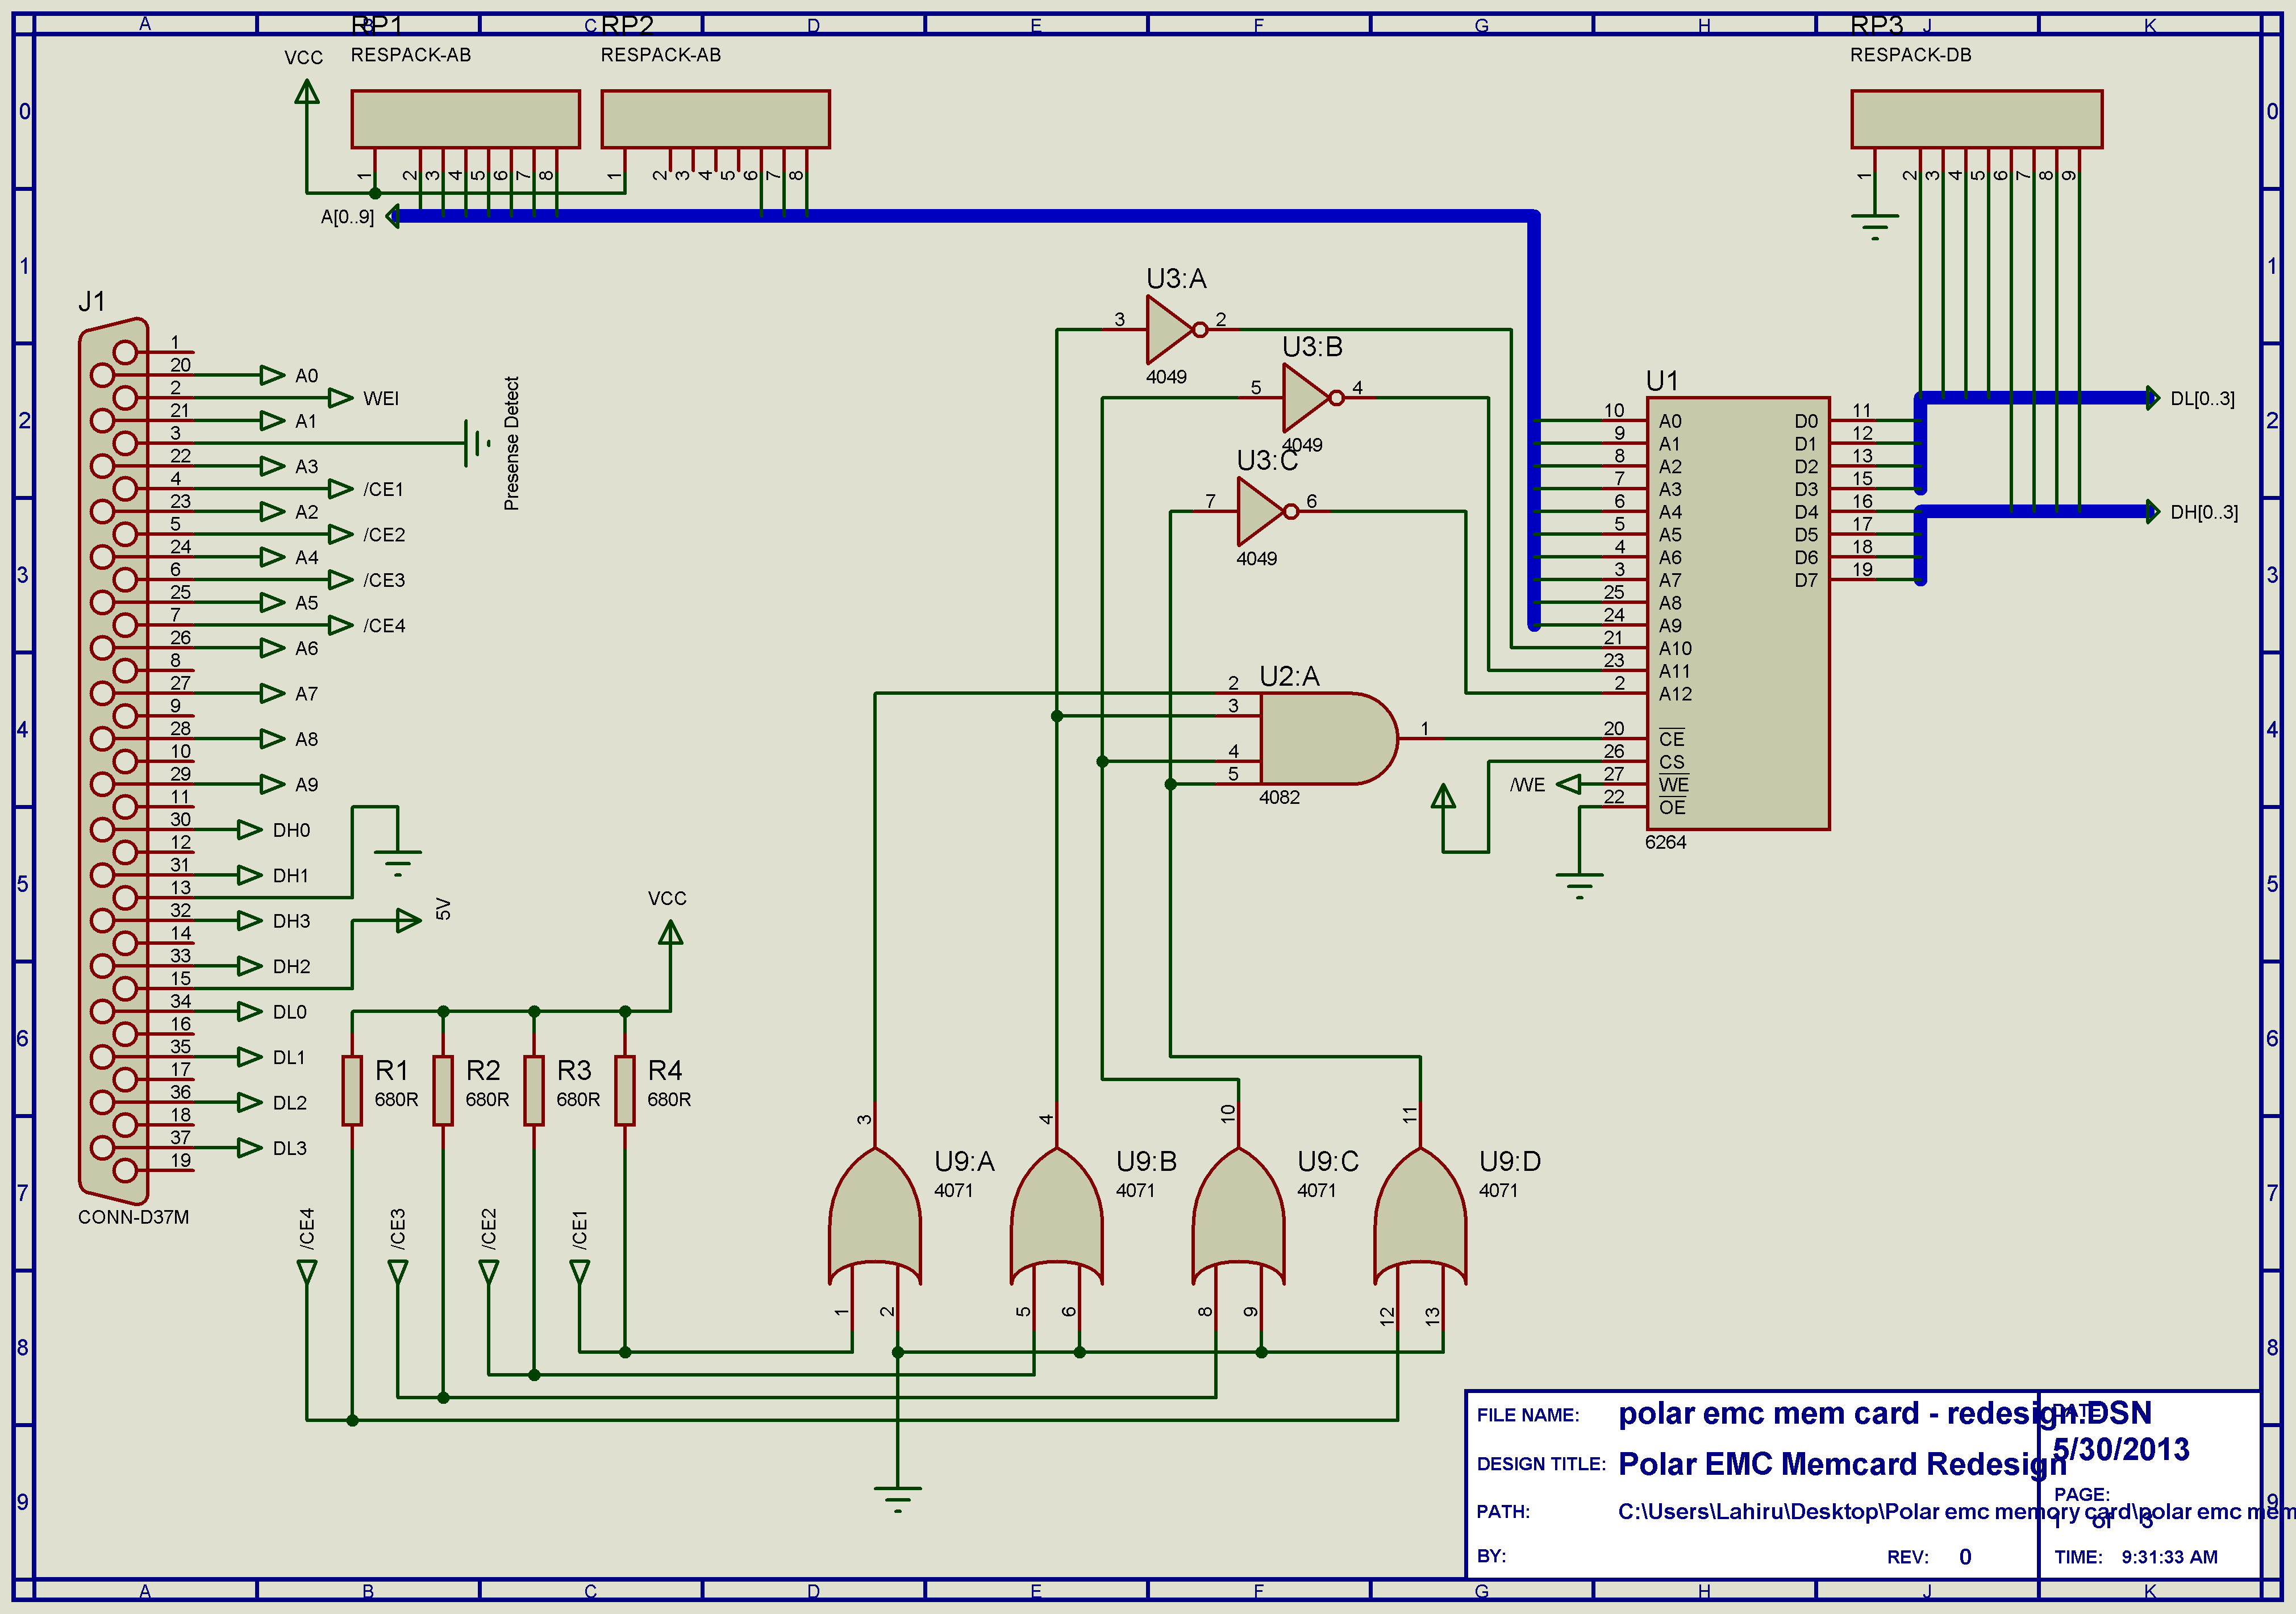This screenshot has width=2296, height=1614.
Task: Click the WEI terminal label at J1
Action: click(x=380, y=398)
